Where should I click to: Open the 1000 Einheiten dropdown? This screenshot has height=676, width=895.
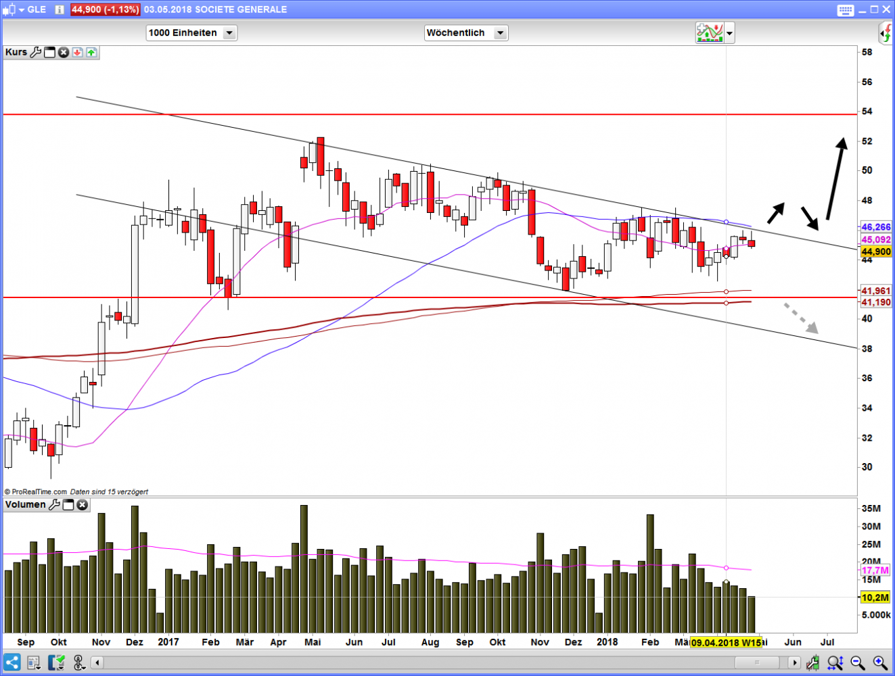(229, 32)
